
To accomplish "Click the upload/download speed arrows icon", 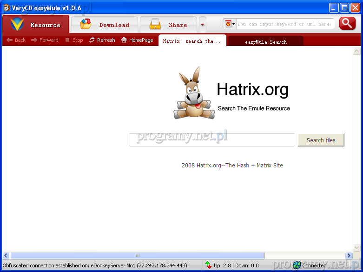I will [x=209, y=265].
